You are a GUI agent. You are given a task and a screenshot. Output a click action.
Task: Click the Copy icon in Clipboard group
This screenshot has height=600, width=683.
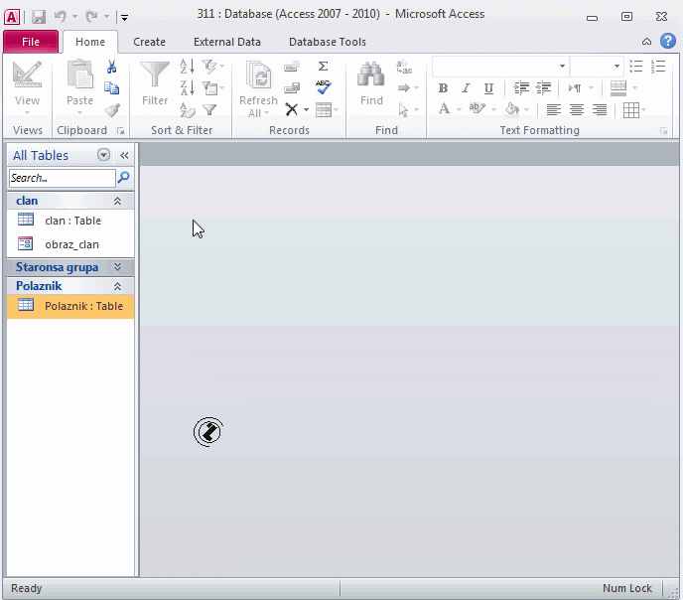(112, 88)
